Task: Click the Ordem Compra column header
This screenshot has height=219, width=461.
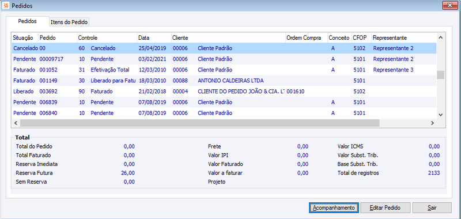Action: pyautogui.click(x=307, y=37)
